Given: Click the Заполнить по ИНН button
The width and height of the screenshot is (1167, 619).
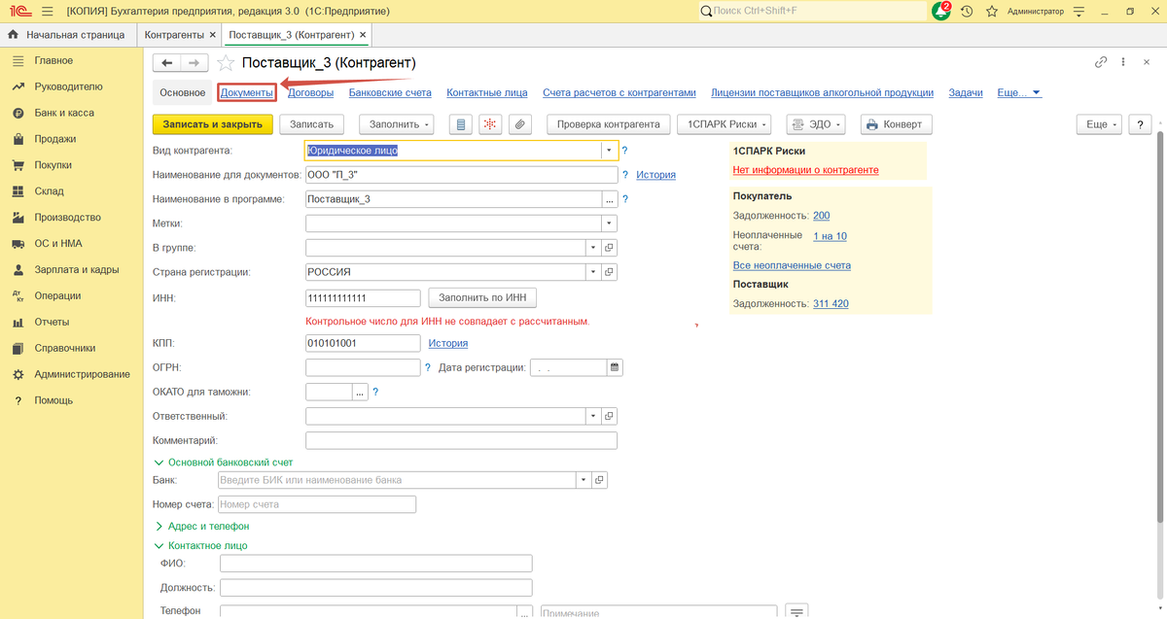Looking at the screenshot, I should coord(482,297).
